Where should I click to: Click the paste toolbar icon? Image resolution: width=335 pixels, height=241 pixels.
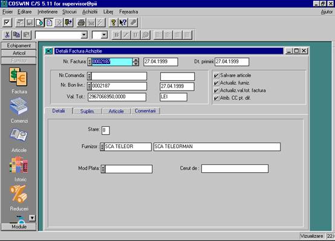click(x=27, y=35)
